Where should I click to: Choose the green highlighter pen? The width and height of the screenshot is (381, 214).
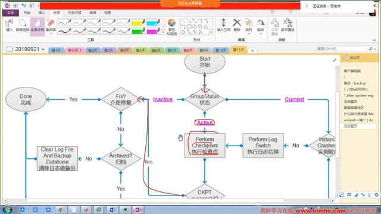(x=138, y=30)
